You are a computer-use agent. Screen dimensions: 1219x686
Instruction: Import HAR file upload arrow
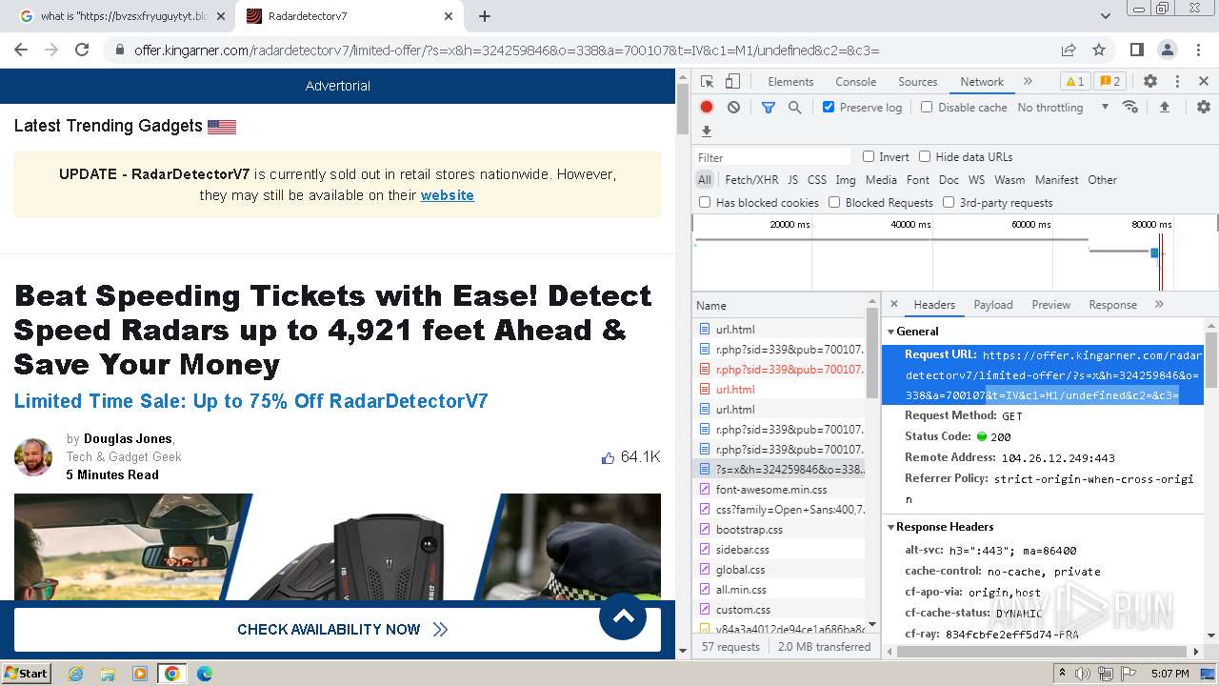1164,108
